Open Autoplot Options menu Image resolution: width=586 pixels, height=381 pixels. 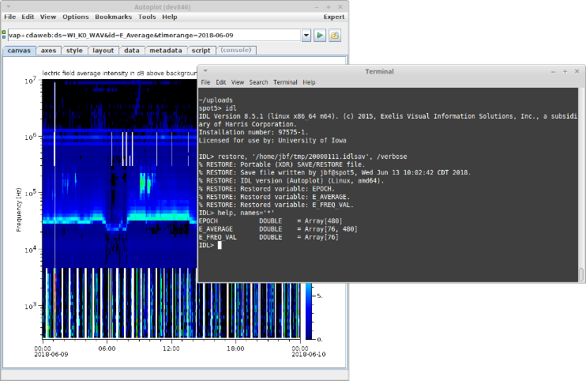click(x=76, y=17)
